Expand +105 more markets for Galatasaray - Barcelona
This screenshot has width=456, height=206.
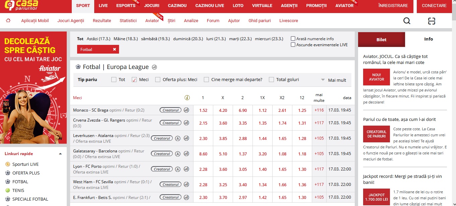[319, 154]
